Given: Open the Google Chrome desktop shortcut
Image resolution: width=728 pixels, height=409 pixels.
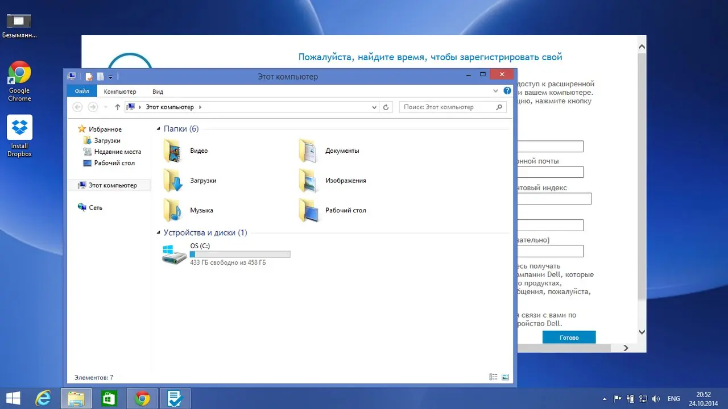Looking at the screenshot, I should coord(19,82).
